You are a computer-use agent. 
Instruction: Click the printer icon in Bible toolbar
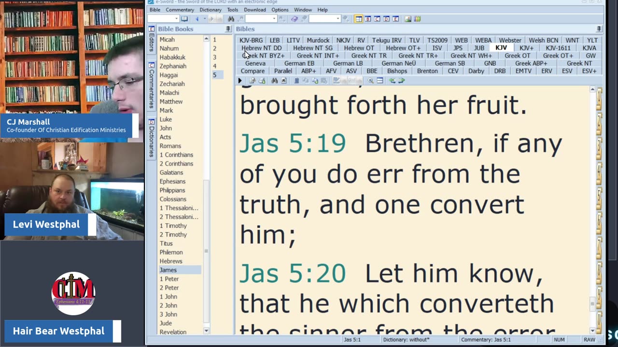point(262,80)
